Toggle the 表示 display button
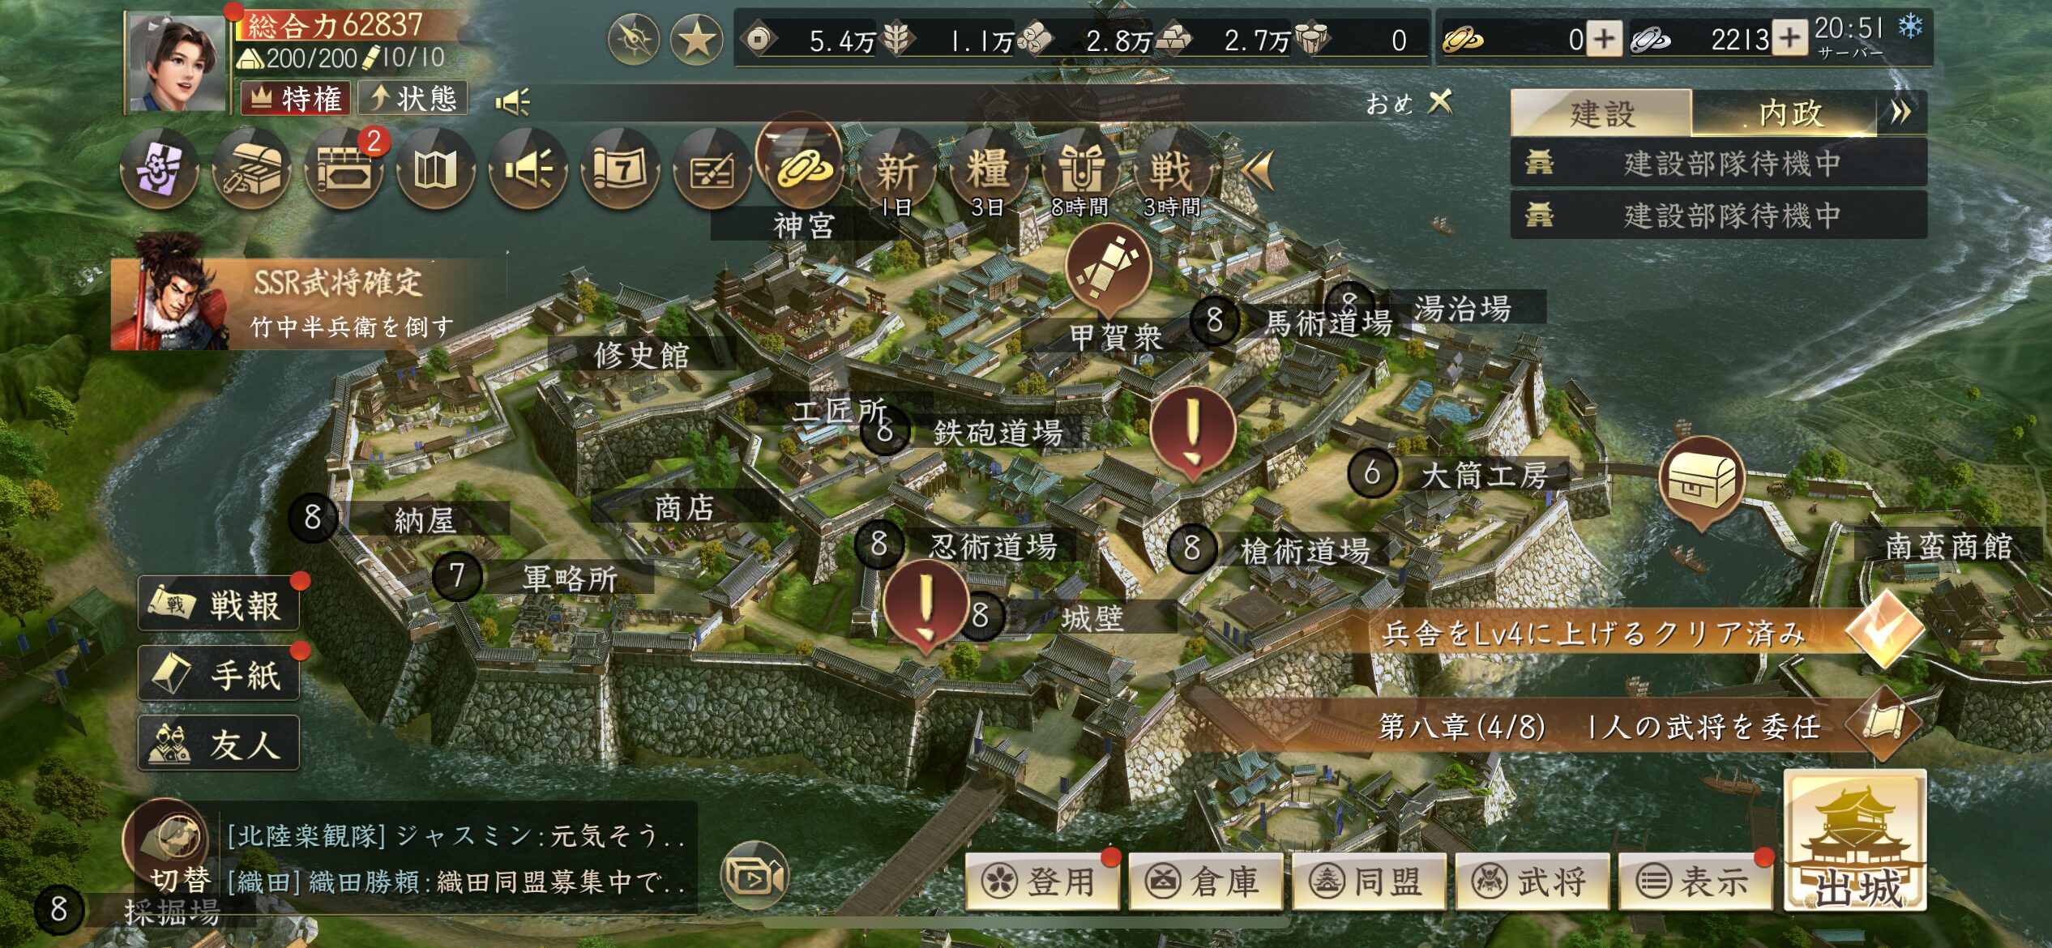The image size is (2052, 948). 1695,882
